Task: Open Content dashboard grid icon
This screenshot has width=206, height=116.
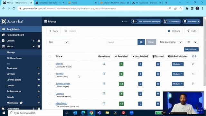Action: pos(39,41)
